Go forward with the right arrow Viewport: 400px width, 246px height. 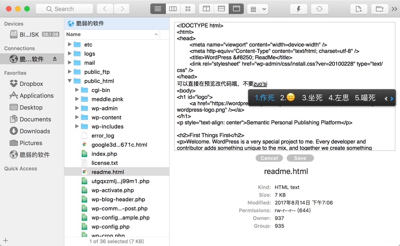click(122, 9)
